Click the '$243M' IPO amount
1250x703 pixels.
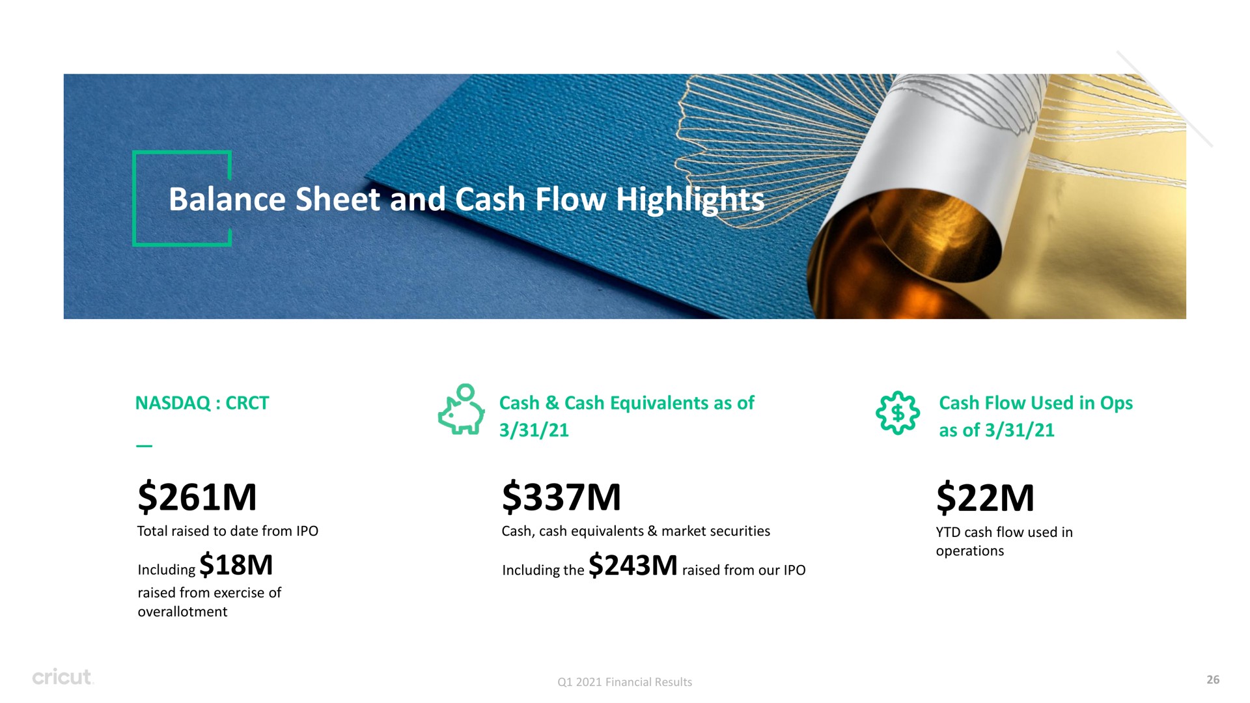coord(633,564)
